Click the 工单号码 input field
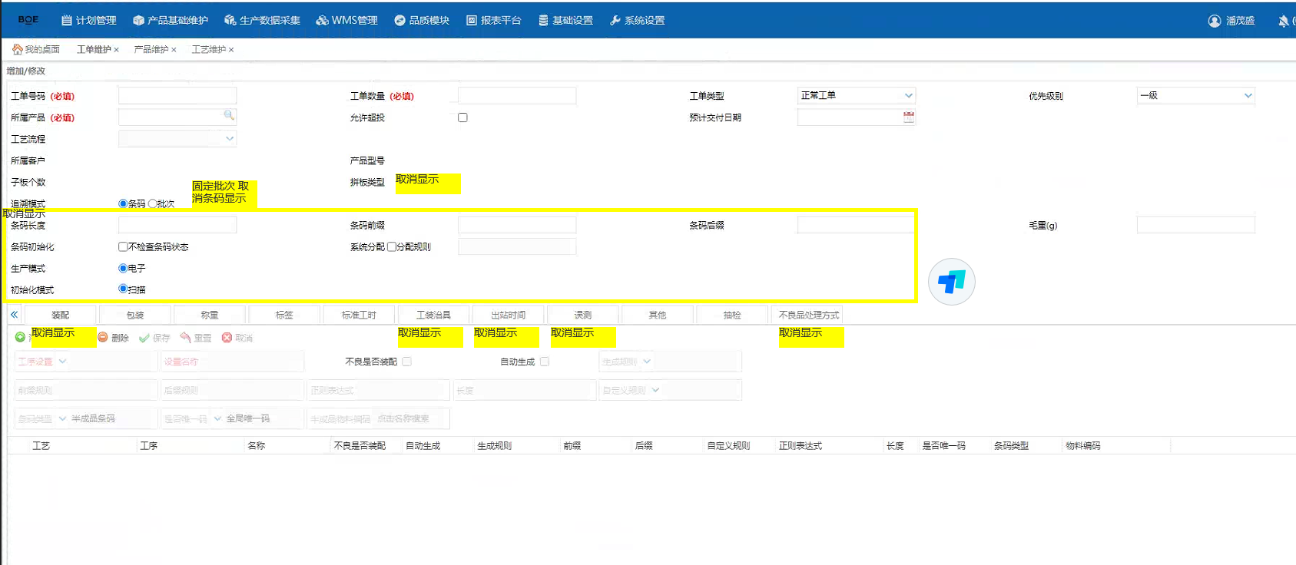Viewport: 1296px width, 565px height. tap(177, 96)
